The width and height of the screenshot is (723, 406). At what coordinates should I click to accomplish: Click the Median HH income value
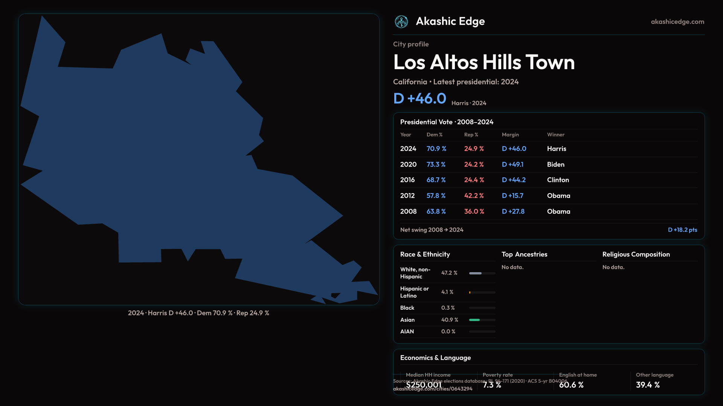click(424, 385)
